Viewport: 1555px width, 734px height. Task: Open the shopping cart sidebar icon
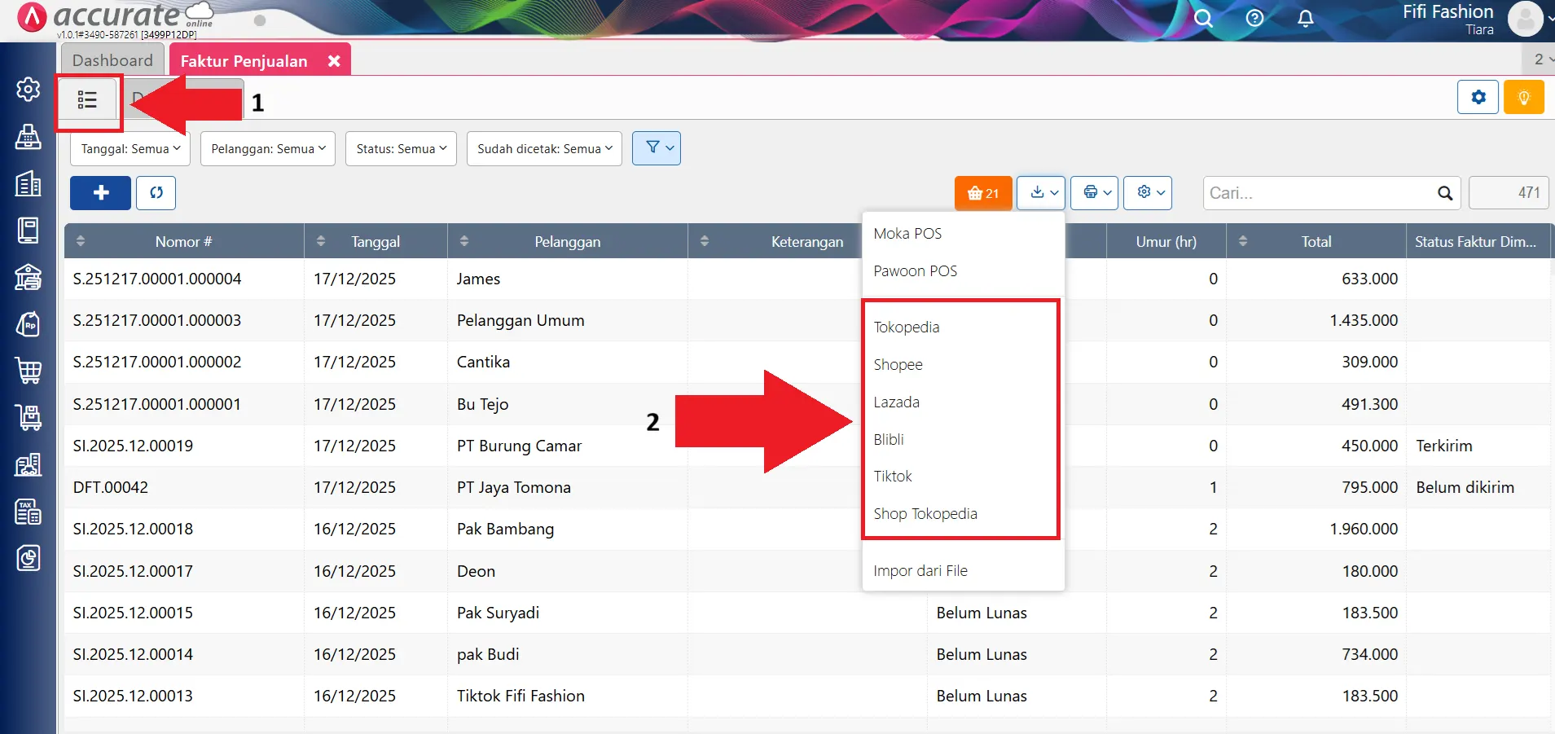pyautogui.click(x=29, y=371)
